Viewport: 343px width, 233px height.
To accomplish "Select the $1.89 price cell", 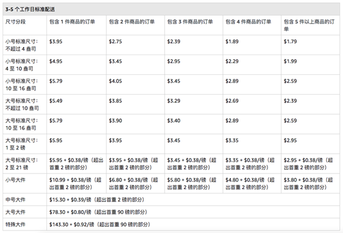I will (232, 42).
